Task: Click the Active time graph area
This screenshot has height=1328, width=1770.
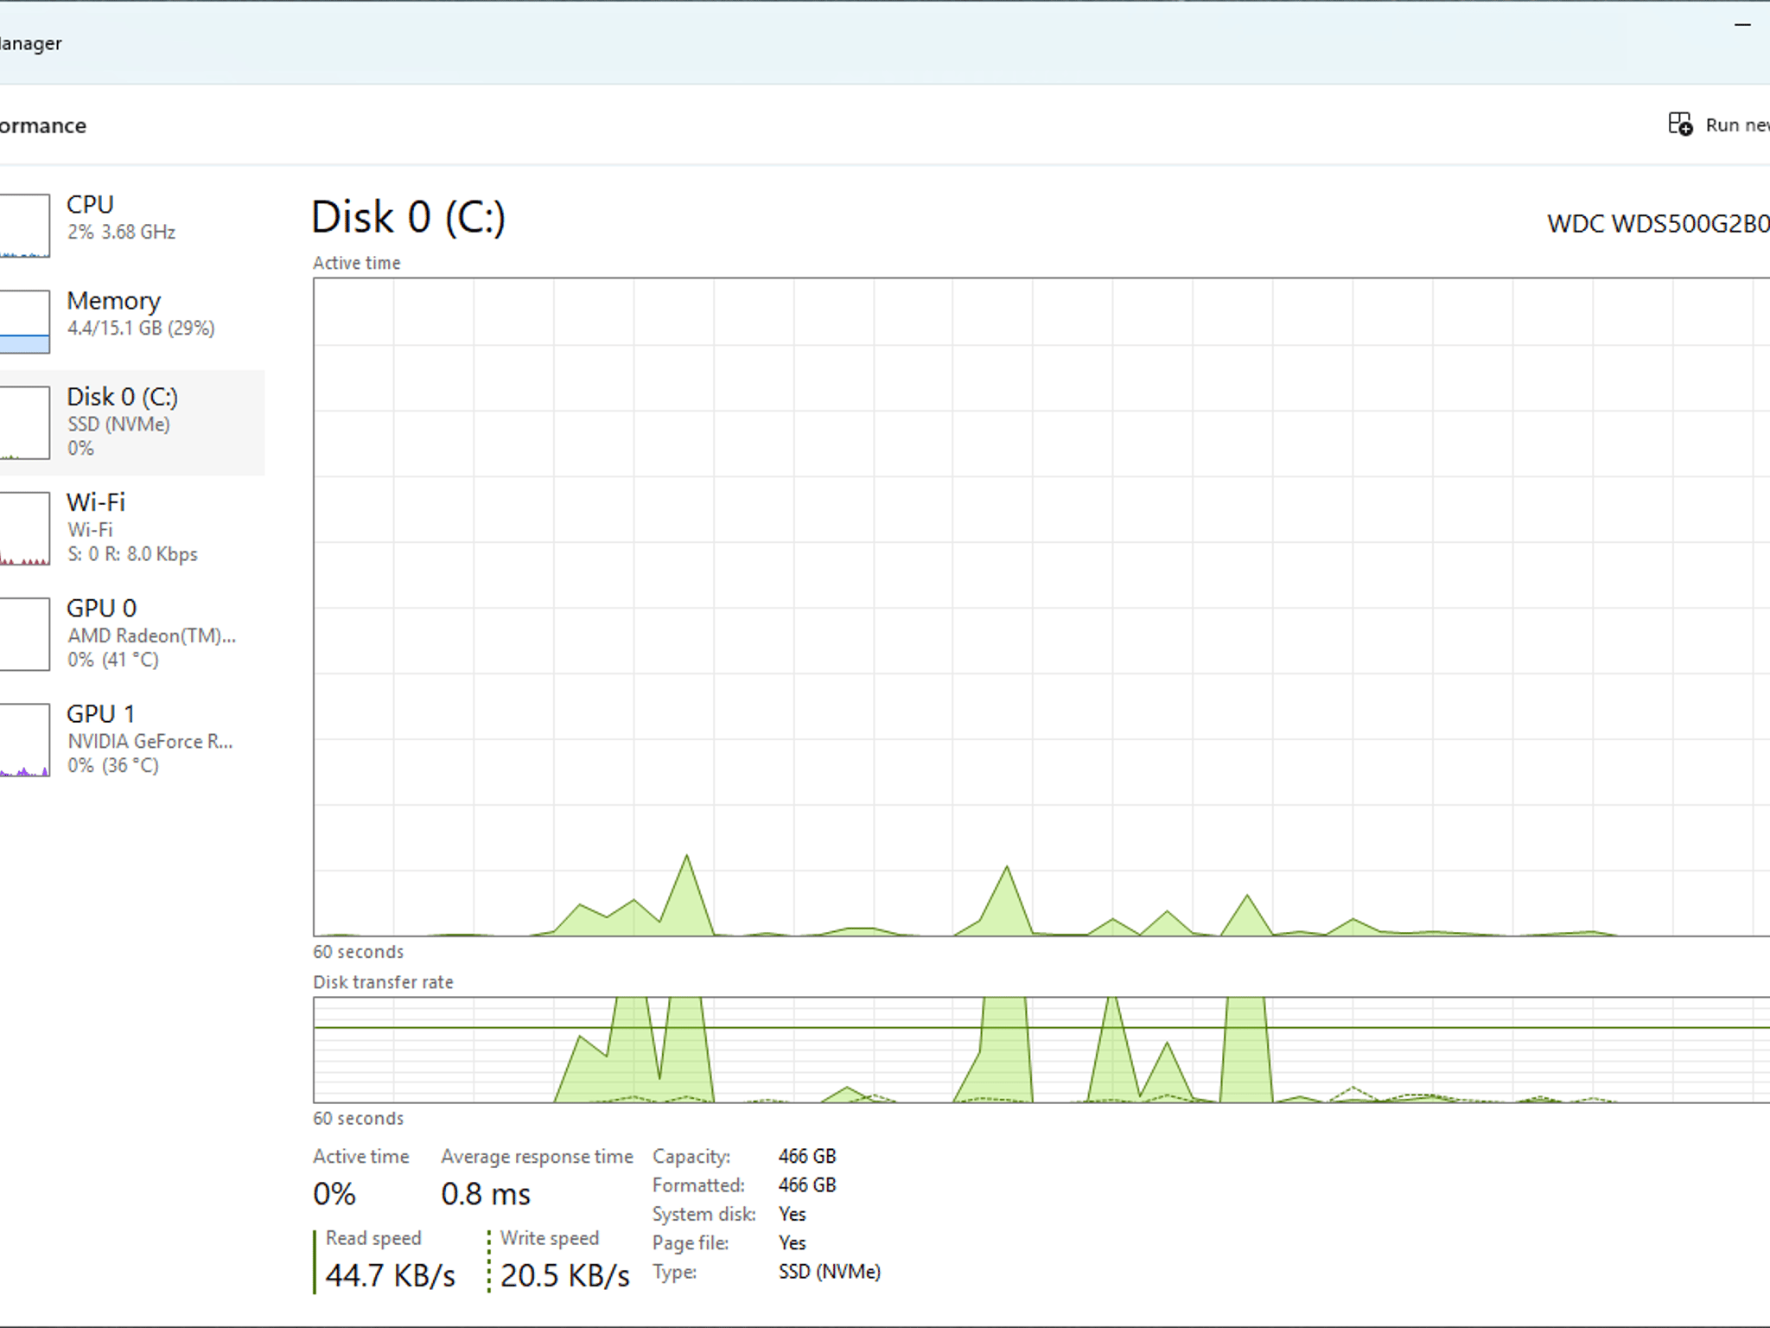Action: (1041, 607)
